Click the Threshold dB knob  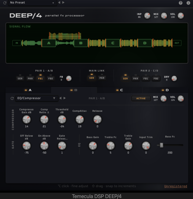(x=62, y=119)
